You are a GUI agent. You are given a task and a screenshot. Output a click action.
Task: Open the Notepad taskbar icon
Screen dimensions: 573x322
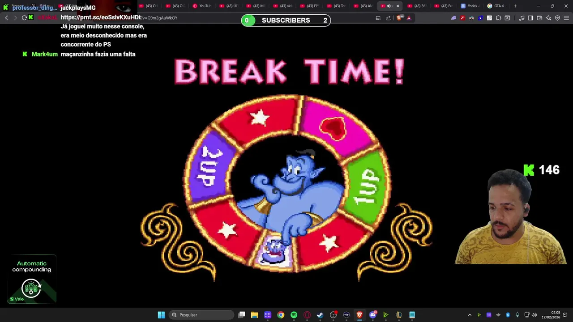pos(412,315)
